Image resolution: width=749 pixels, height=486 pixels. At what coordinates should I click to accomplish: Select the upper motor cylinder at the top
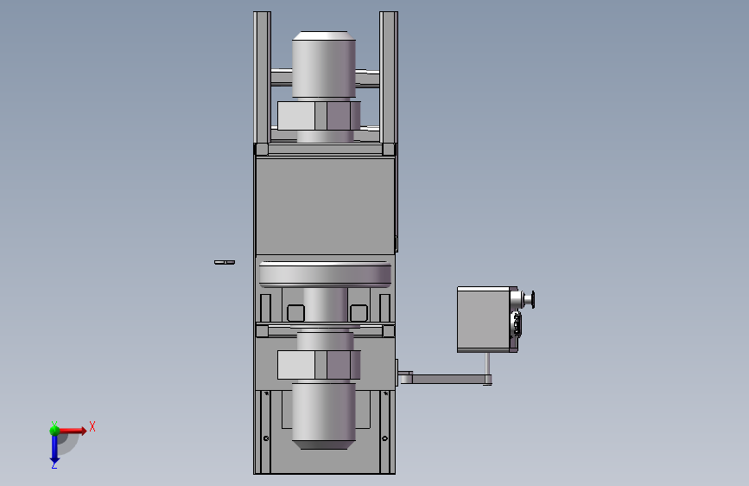pyautogui.click(x=324, y=65)
